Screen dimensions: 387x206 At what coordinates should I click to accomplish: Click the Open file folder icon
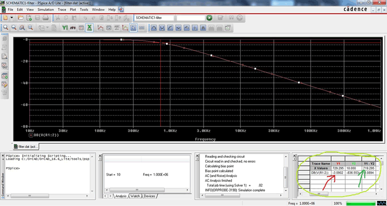[x=21, y=18]
